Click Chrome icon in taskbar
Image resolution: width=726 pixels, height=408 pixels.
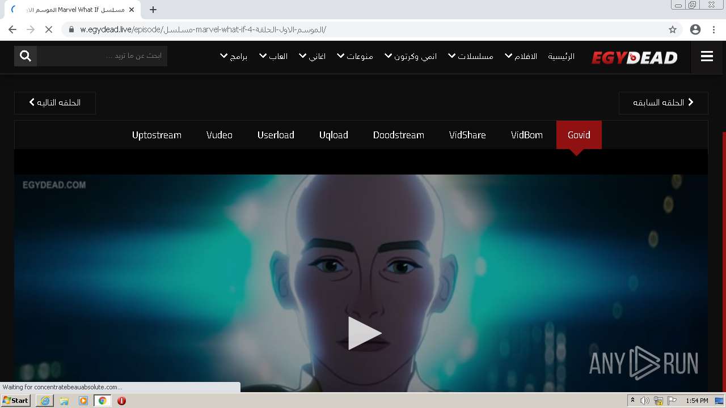tap(103, 401)
